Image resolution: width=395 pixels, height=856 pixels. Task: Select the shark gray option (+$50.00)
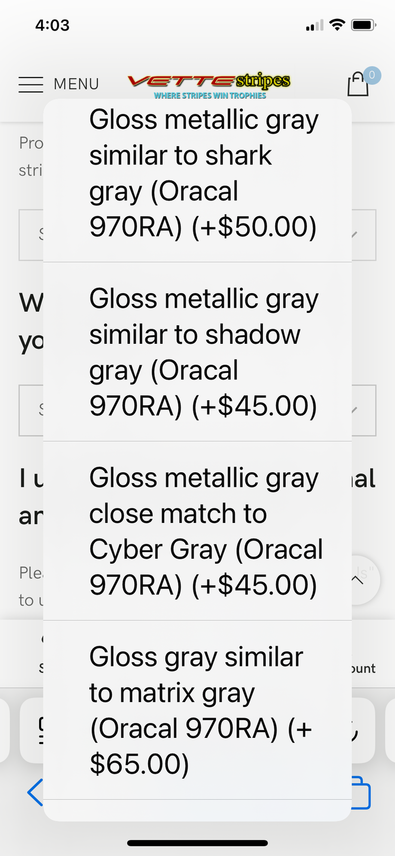point(197,173)
